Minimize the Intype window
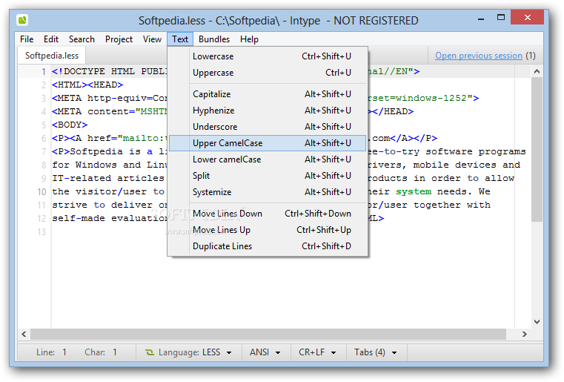This screenshot has height=382, width=564. pos(481,18)
